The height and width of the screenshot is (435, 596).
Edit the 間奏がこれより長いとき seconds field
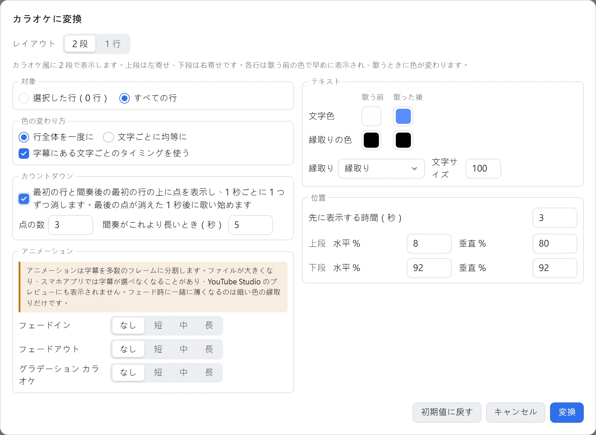pos(251,225)
